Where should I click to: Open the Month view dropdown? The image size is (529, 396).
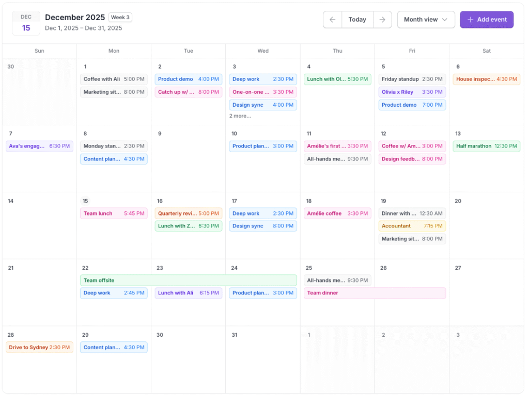click(426, 20)
